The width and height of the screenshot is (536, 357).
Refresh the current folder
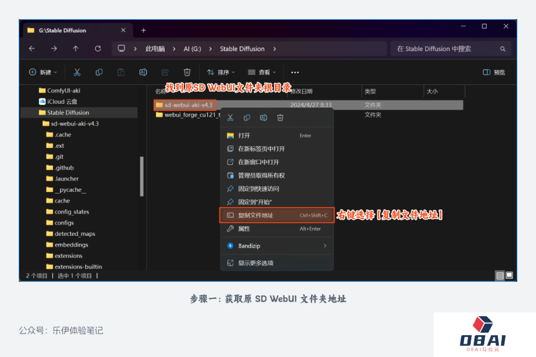pos(98,49)
